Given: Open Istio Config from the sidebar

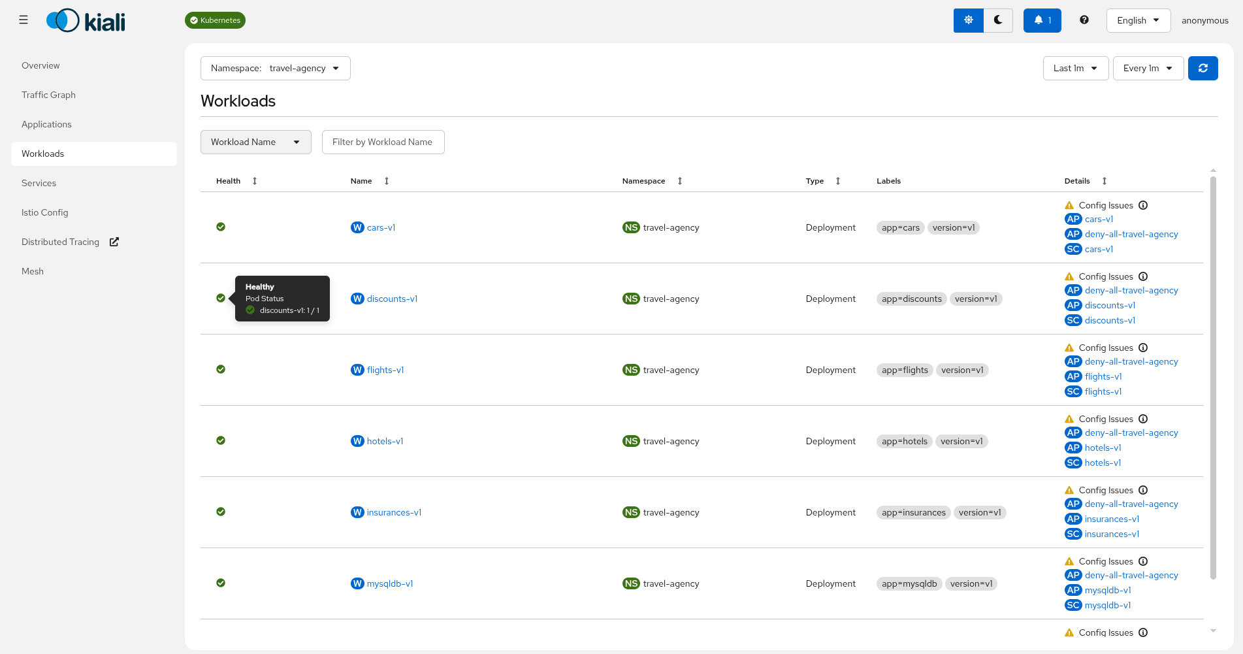Looking at the screenshot, I should pos(44,212).
